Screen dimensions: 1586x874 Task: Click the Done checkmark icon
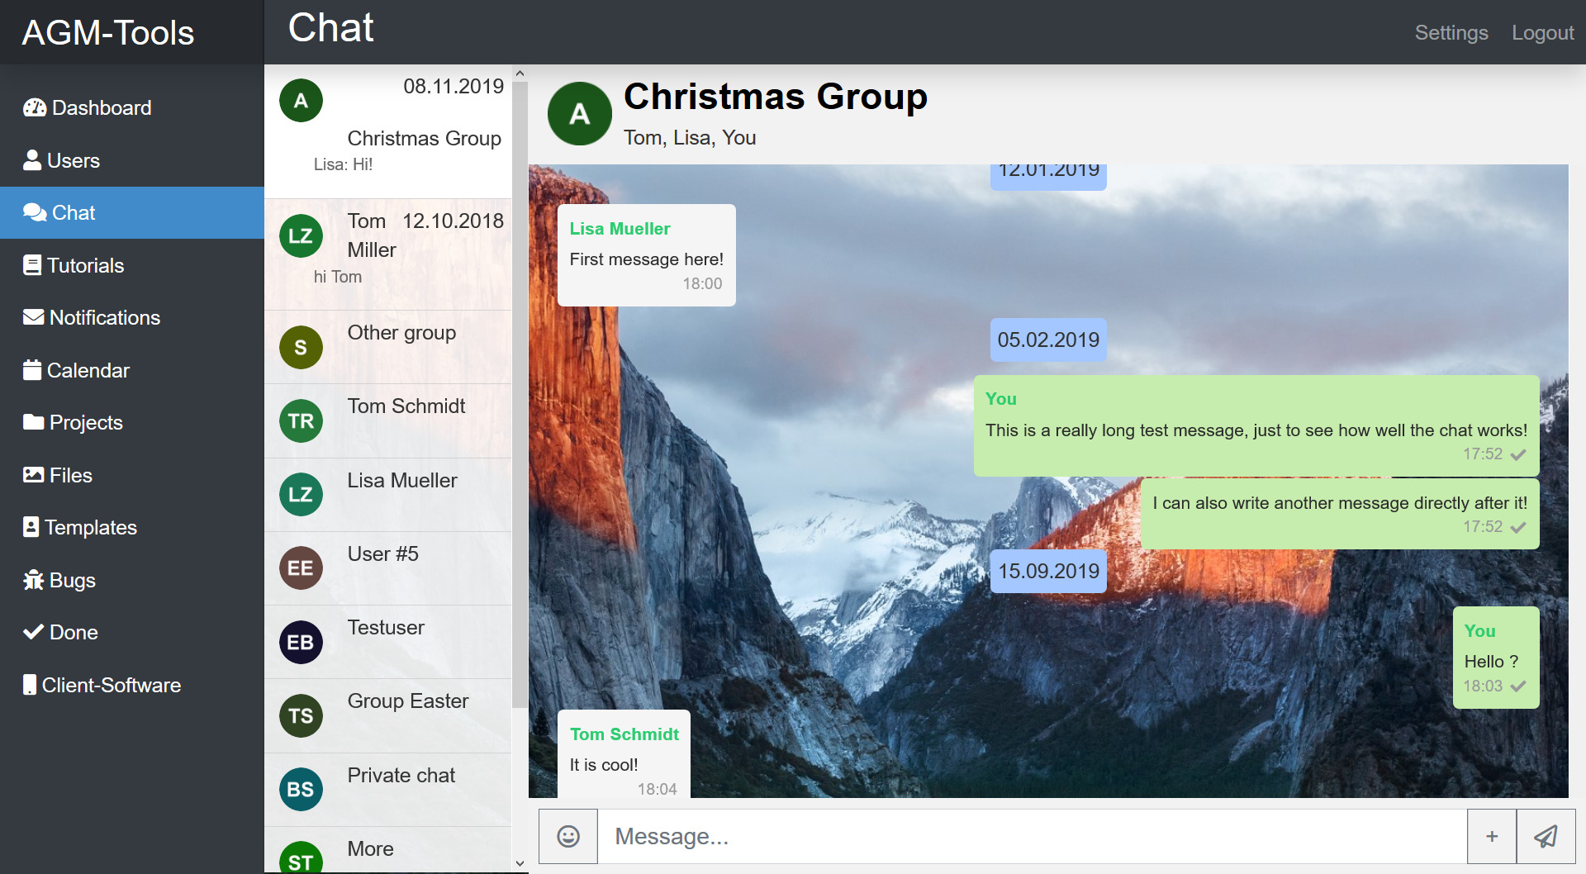[34, 632]
